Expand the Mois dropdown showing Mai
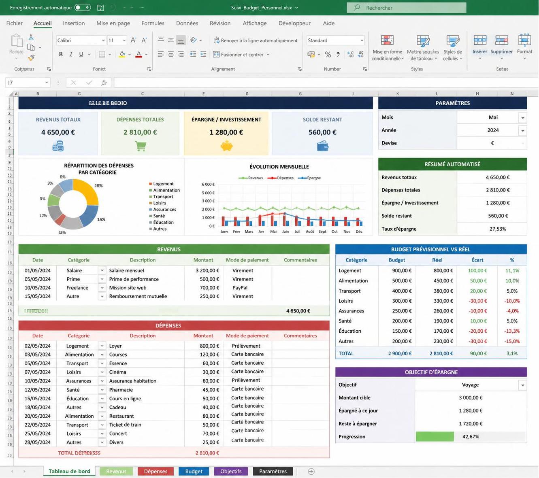The height and width of the screenshot is (478, 539). (x=523, y=118)
